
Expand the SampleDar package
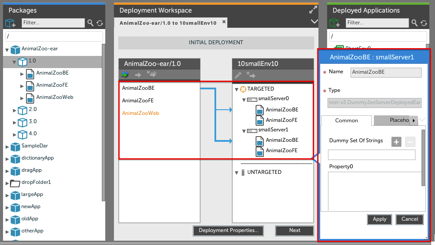tap(7, 147)
